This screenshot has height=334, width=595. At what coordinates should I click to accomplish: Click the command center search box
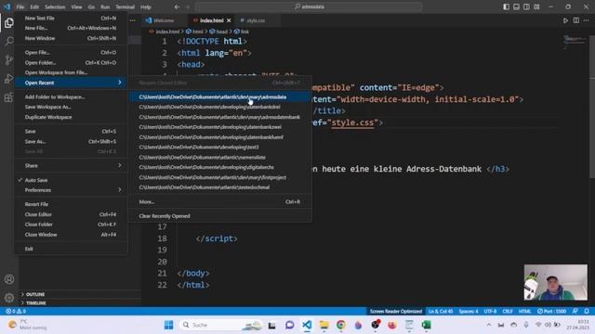(309, 6)
